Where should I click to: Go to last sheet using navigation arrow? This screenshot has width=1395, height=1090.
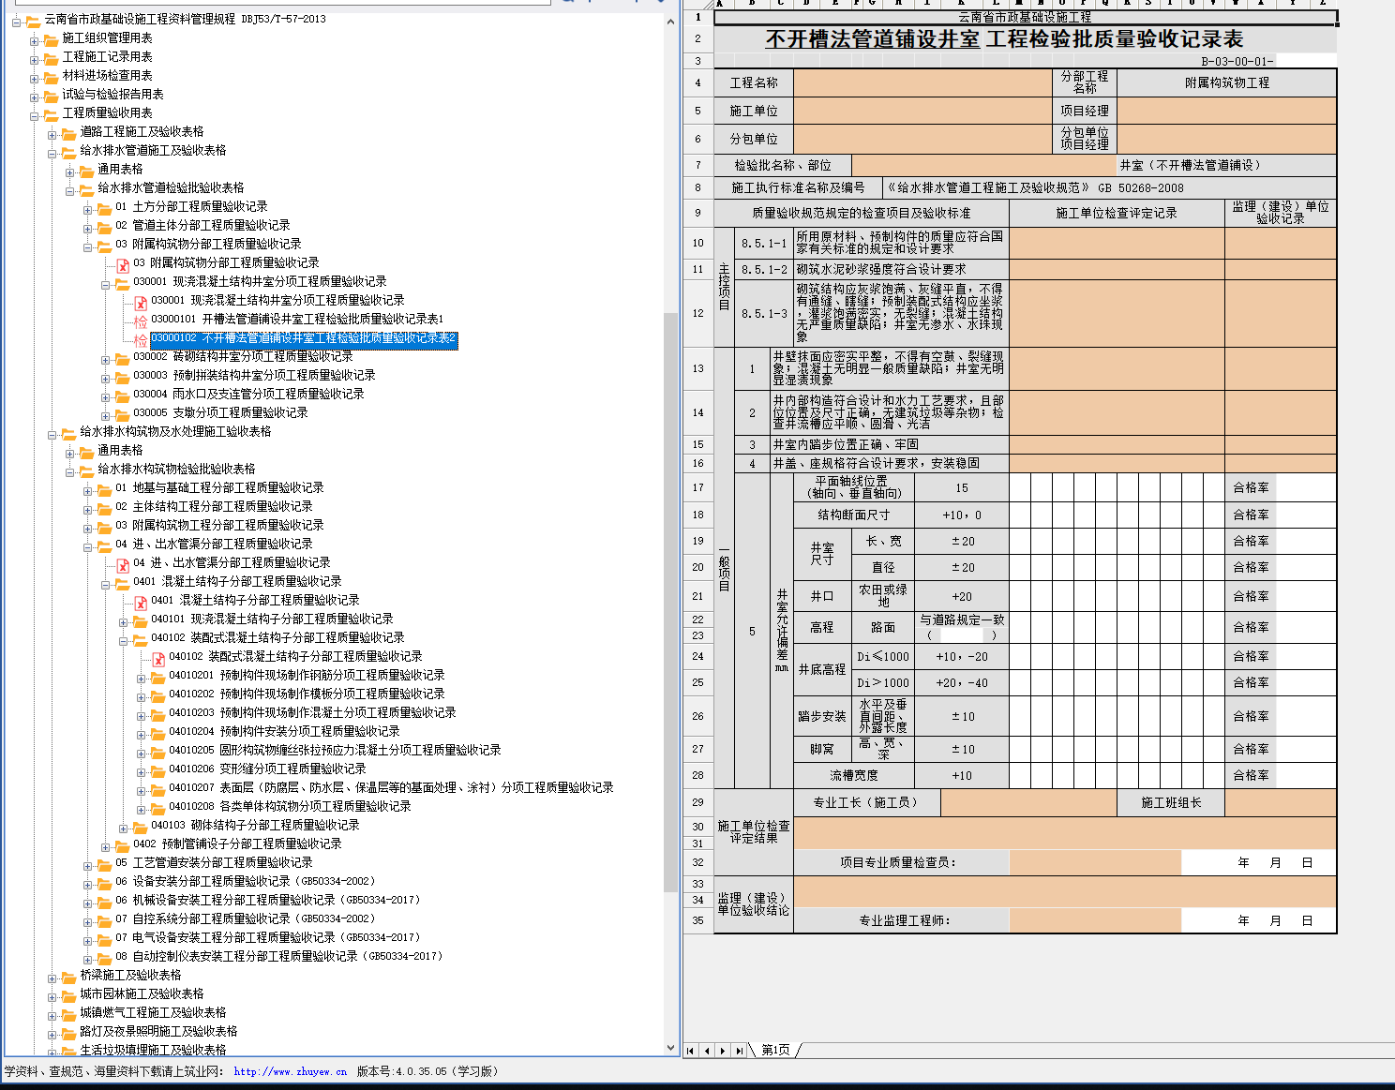tap(739, 1051)
